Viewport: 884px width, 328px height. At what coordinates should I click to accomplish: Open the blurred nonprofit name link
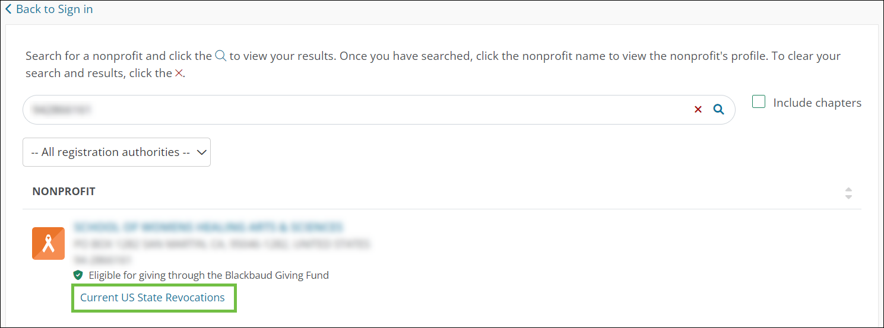(x=208, y=227)
